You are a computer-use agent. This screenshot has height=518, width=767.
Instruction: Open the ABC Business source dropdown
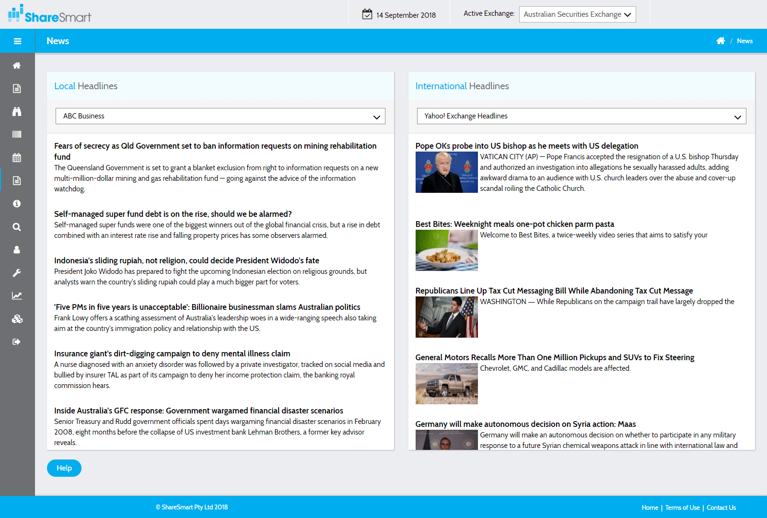tap(221, 116)
